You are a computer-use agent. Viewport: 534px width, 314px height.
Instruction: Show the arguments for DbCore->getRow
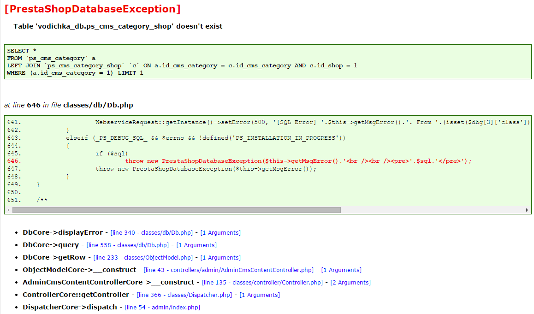coord(220,257)
